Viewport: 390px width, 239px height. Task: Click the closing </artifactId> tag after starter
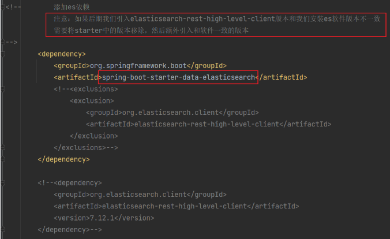pyautogui.click(x=282, y=77)
